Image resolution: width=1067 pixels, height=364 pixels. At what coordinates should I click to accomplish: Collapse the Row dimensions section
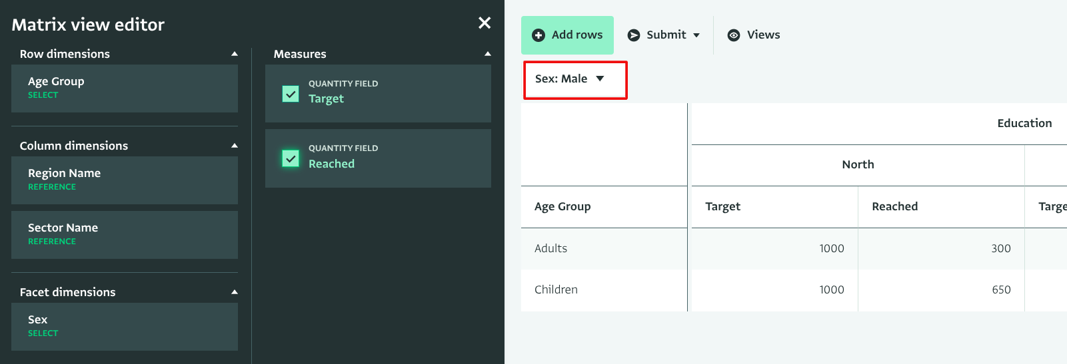coord(234,54)
